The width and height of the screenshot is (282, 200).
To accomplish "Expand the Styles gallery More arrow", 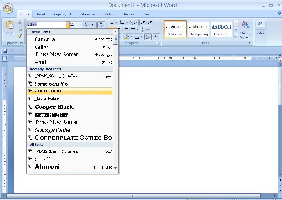I will (236, 36).
